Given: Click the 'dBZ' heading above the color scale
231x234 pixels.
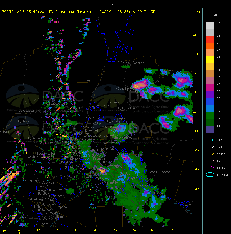Looking at the screenshot, I should coord(217,15).
